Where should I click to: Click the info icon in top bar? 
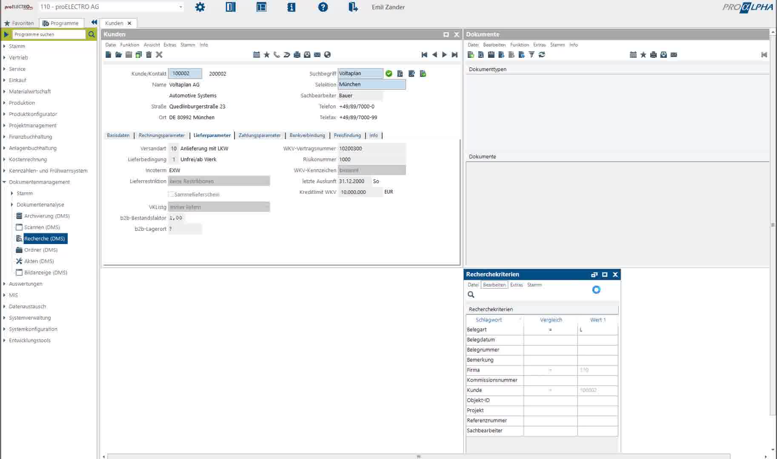point(291,7)
